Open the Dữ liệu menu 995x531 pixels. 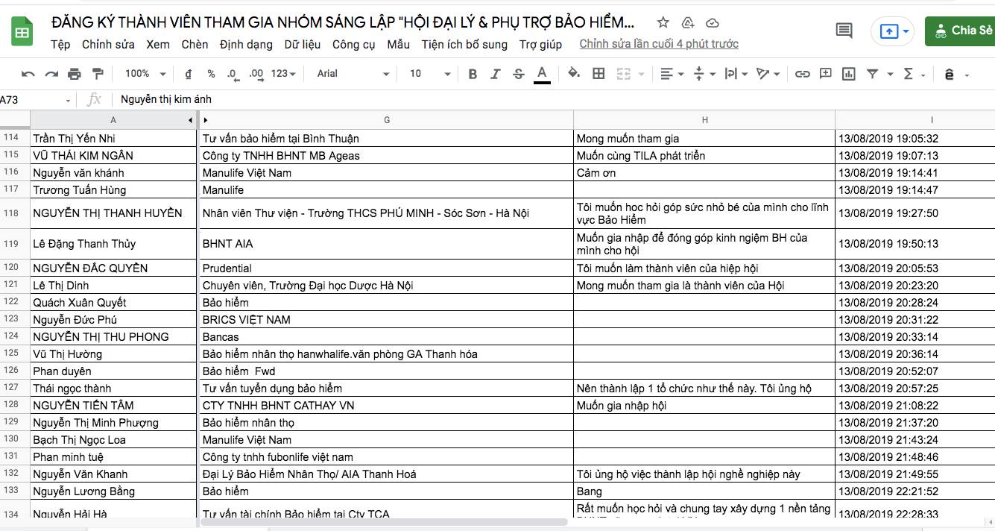click(x=302, y=44)
